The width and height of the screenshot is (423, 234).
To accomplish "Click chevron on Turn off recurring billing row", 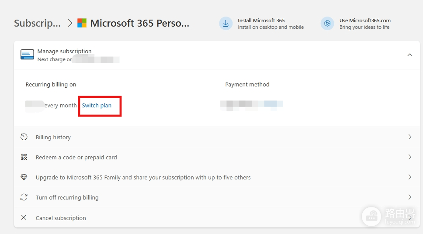I will tap(410, 197).
